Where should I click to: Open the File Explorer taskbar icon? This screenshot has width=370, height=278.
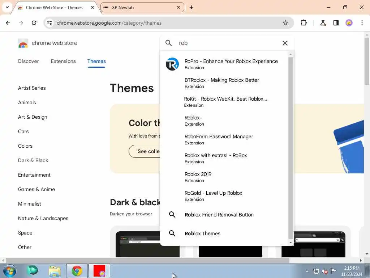pyautogui.click(x=55, y=271)
